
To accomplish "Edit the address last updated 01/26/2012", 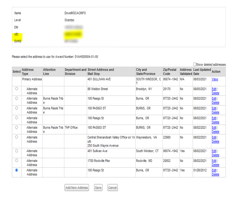I will [x=214, y=170].
